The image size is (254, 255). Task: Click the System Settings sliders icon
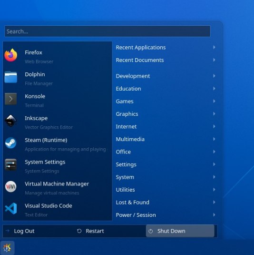point(11,164)
